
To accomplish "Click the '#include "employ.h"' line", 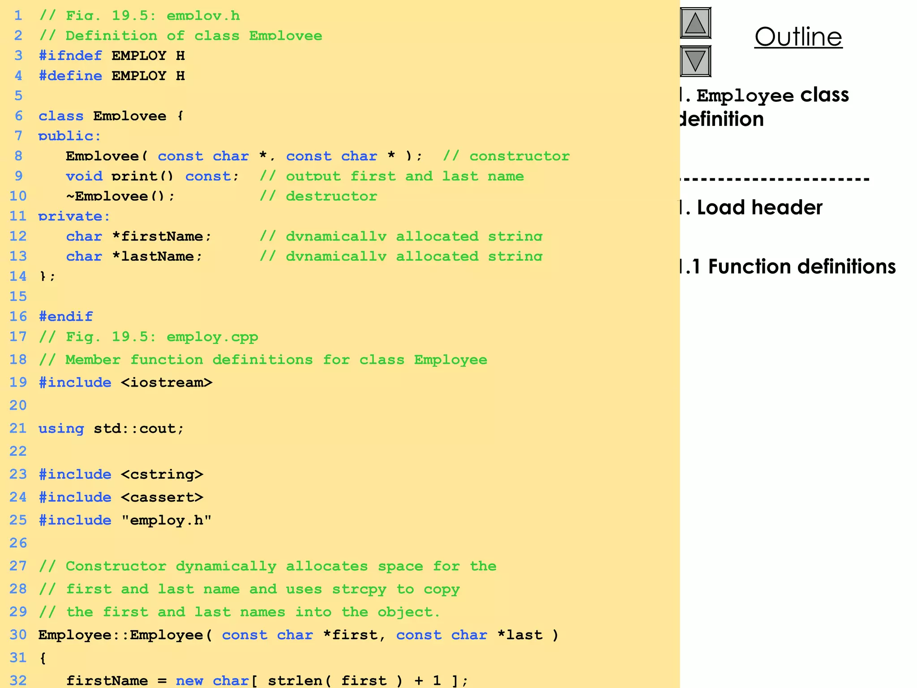I will pos(125,520).
